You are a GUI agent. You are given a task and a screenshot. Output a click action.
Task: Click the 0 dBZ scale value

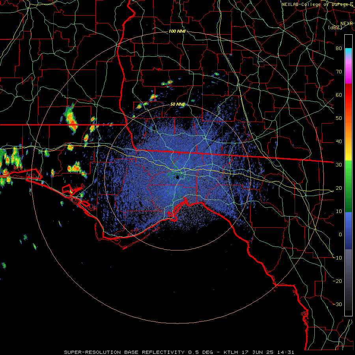[x=340, y=235]
